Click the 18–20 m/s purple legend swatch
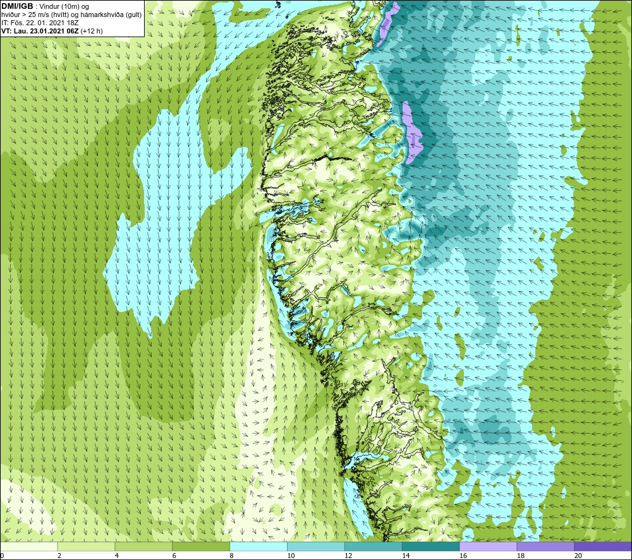This screenshot has width=632, height=560. click(545, 546)
